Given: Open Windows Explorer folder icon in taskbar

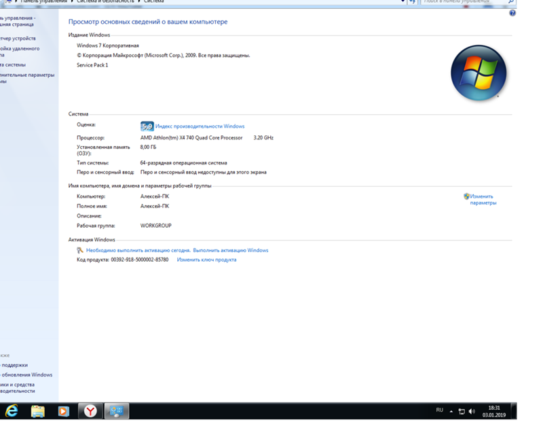Looking at the screenshot, I should [x=38, y=411].
